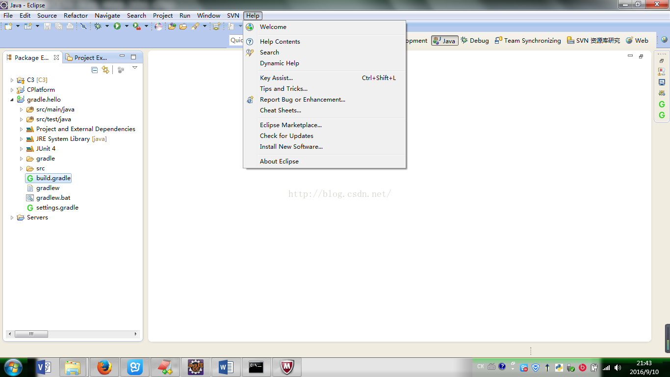Image resolution: width=670 pixels, height=377 pixels.
Task: Choose Welcome from Help menu
Action: [324, 27]
